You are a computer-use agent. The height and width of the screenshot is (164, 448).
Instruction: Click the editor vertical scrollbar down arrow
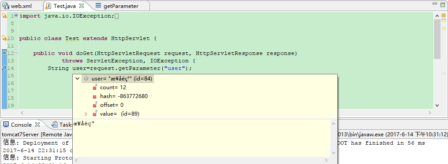[x=437, y=106]
